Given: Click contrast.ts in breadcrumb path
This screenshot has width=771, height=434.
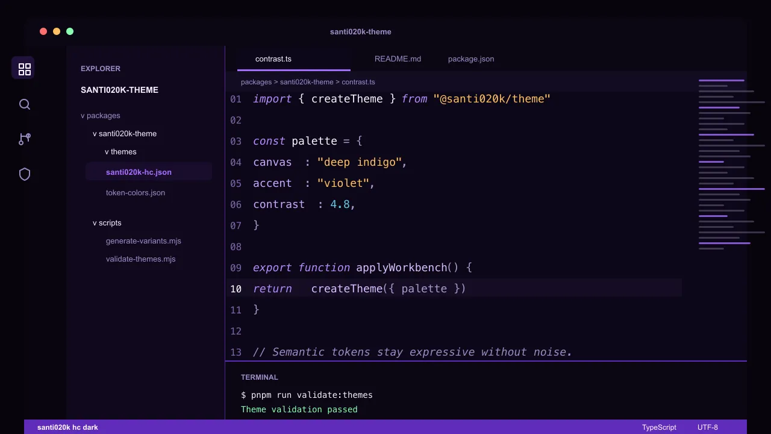Looking at the screenshot, I should pos(358,82).
